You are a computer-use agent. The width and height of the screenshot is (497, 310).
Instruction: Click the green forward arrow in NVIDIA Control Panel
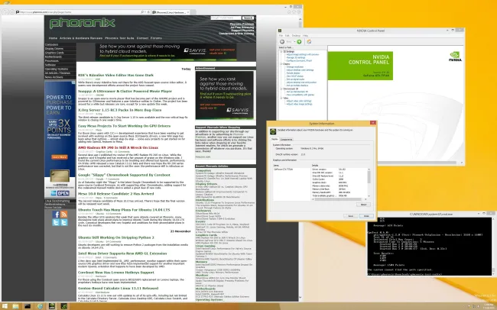coord(299,42)
